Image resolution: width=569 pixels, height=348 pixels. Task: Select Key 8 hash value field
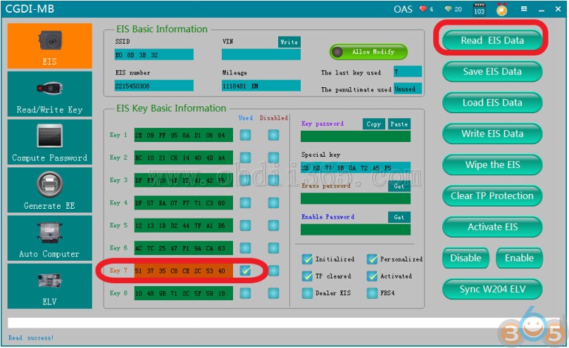(184, 293)
